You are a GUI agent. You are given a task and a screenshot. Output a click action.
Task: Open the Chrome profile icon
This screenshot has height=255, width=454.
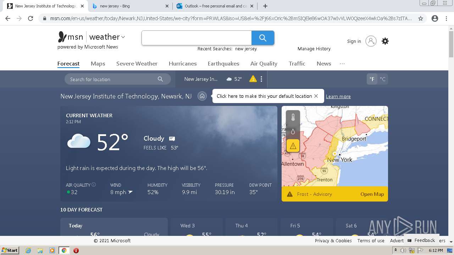pyautogui.click(x=435, y=18)
